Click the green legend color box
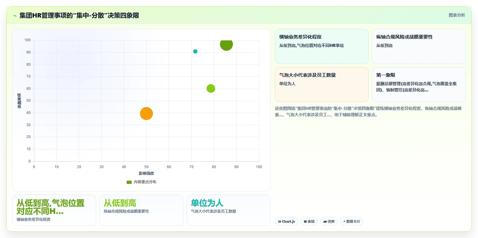Screen dimensions: 478x238 coord(129,182)
